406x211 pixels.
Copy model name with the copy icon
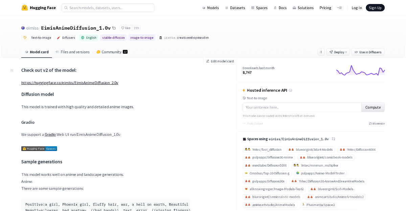tap(114, 28)
